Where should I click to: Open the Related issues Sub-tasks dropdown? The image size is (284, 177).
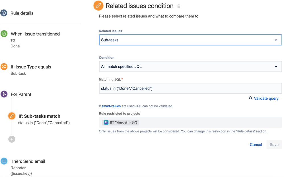point(190,40)
